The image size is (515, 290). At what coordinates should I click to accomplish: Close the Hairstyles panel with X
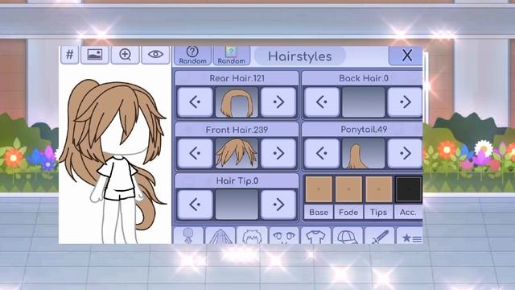point(406,56)
